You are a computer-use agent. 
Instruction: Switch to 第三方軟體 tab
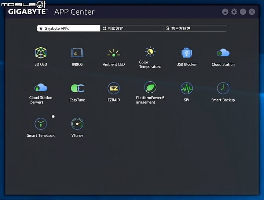(x=195, y=28)
